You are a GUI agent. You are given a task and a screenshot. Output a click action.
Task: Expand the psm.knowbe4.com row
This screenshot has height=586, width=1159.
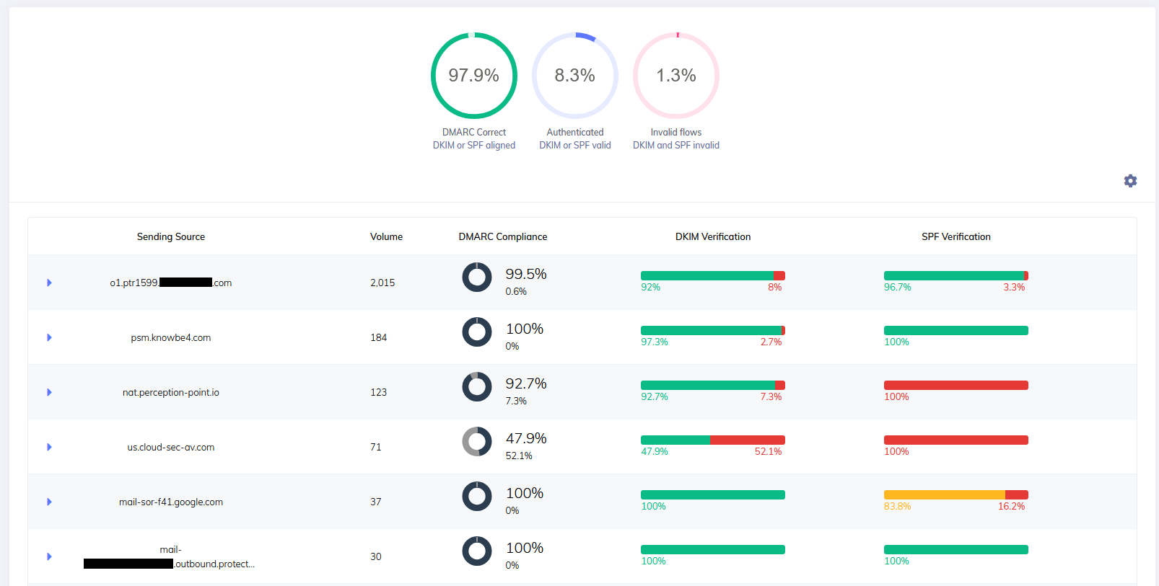click(x=49, y=337)
